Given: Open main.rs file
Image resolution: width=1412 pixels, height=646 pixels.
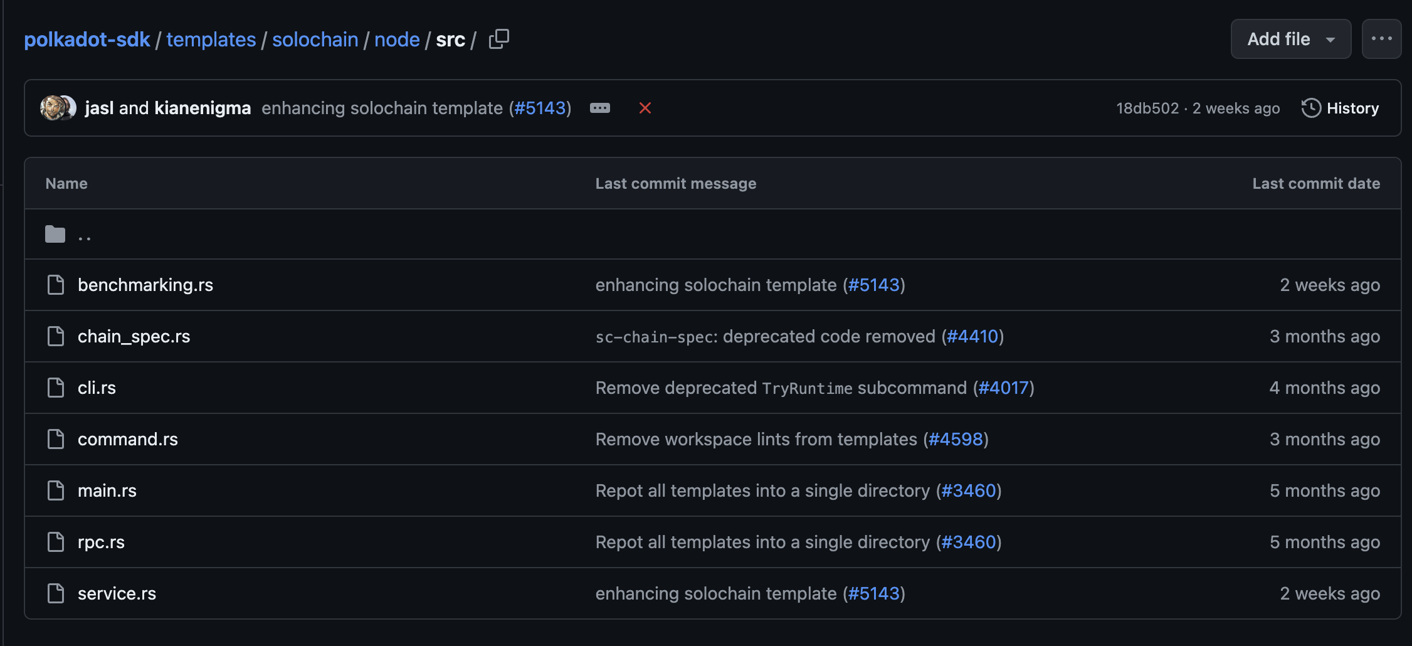Looking at the screenshot, I should coord(107,490).
